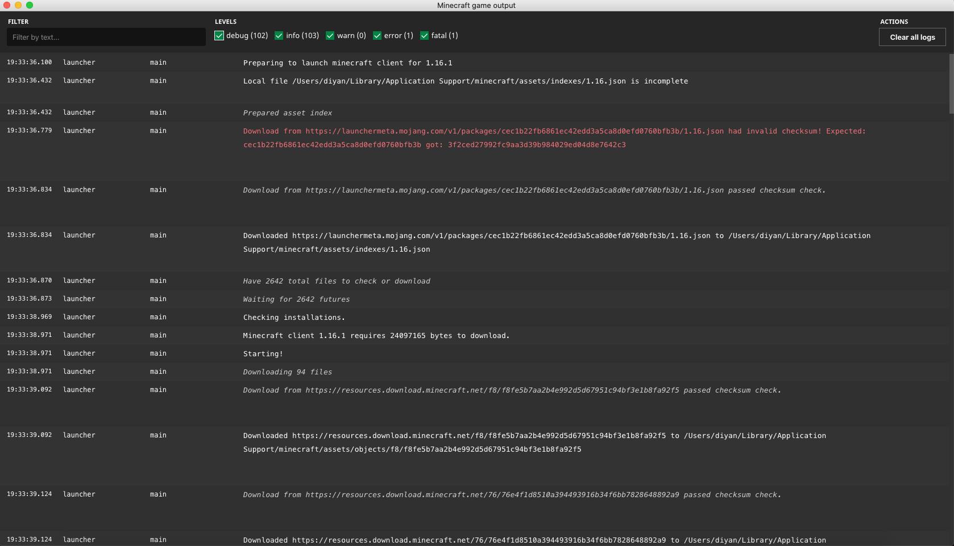Image resolution: width=954 pixels, height=546 pixels.
Task: Click the 'Downloaded' f8fe5b7aa2b4e992 to assets/objects message
Action: 534,443
